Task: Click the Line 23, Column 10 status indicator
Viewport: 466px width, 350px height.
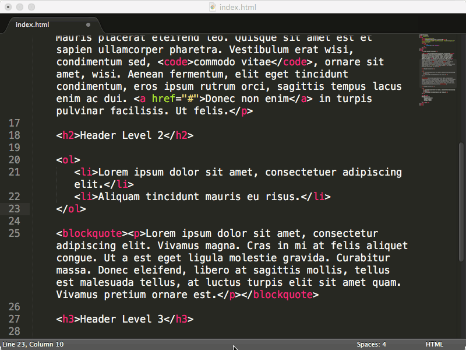Action: pyautogui.click(x=33, y=344)
